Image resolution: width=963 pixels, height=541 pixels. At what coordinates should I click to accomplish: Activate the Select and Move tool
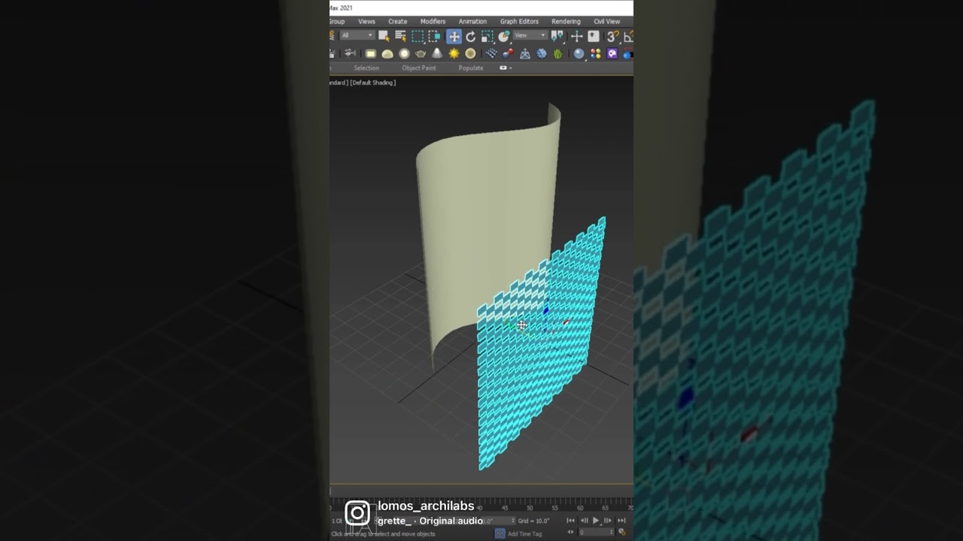(454, 36)
